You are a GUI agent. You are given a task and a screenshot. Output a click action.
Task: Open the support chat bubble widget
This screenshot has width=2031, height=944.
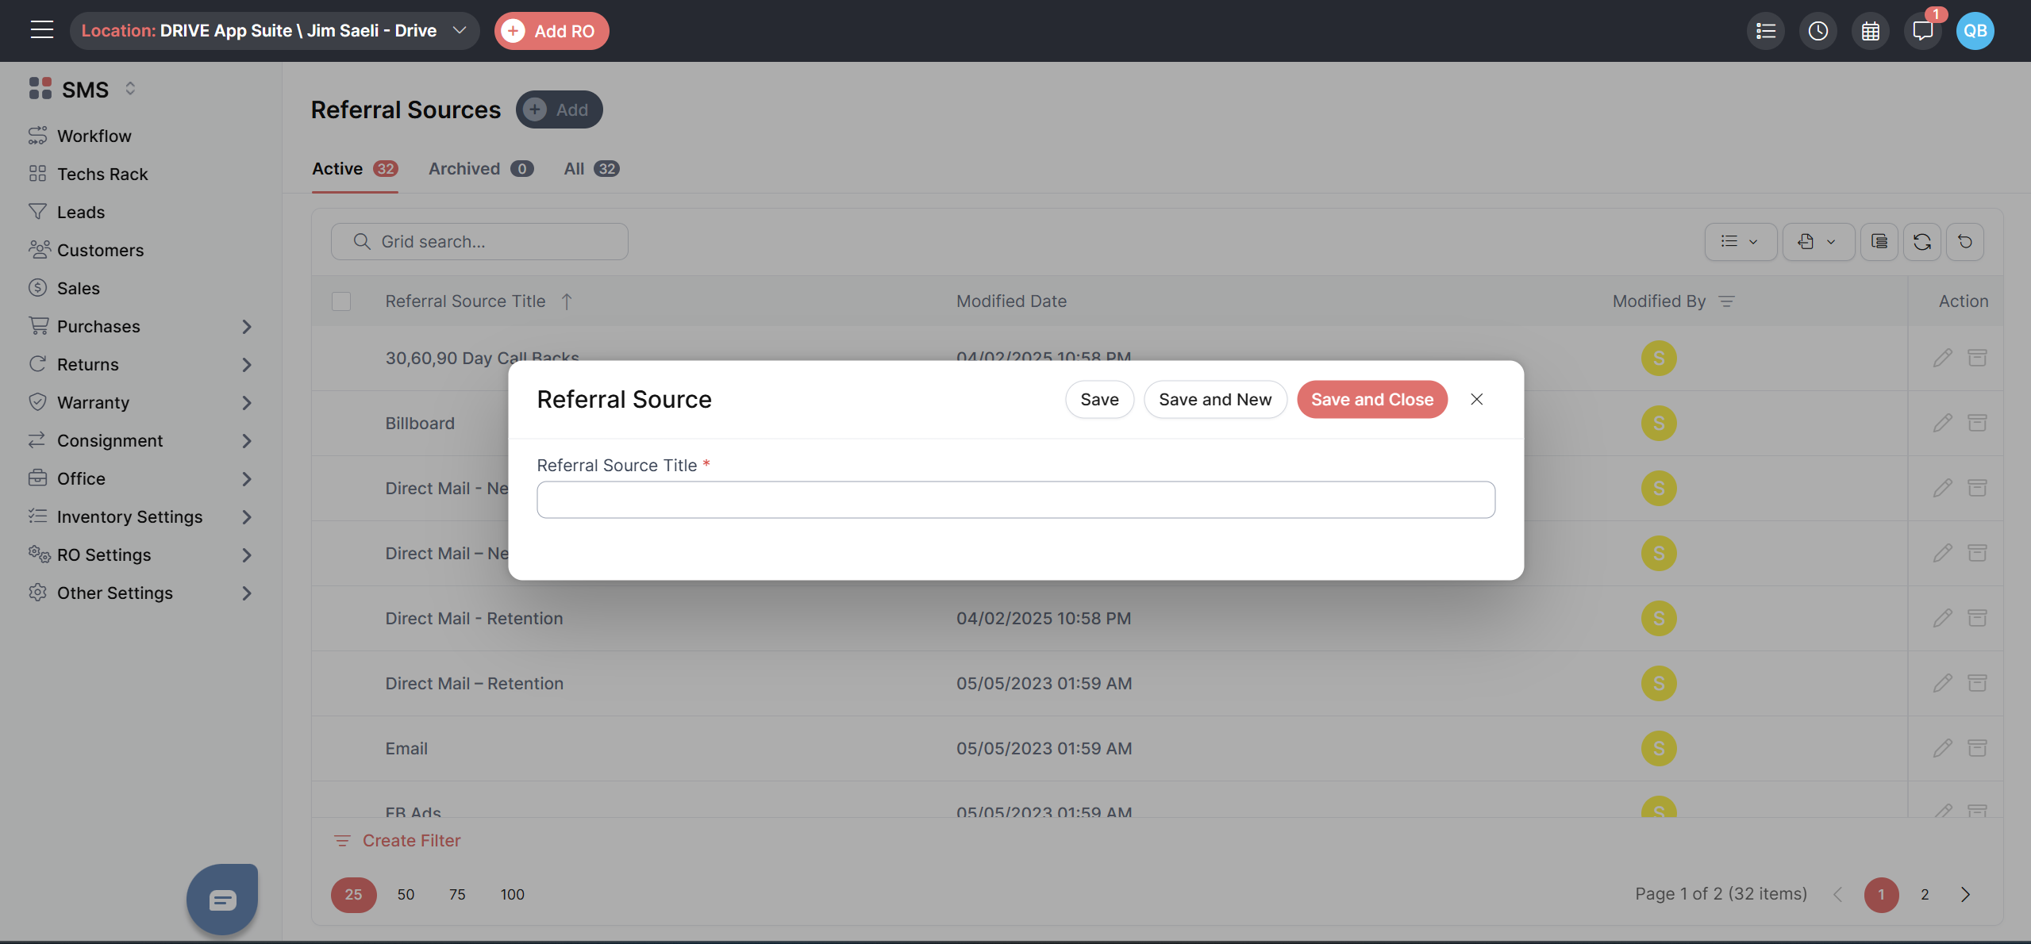coord(222,899)
